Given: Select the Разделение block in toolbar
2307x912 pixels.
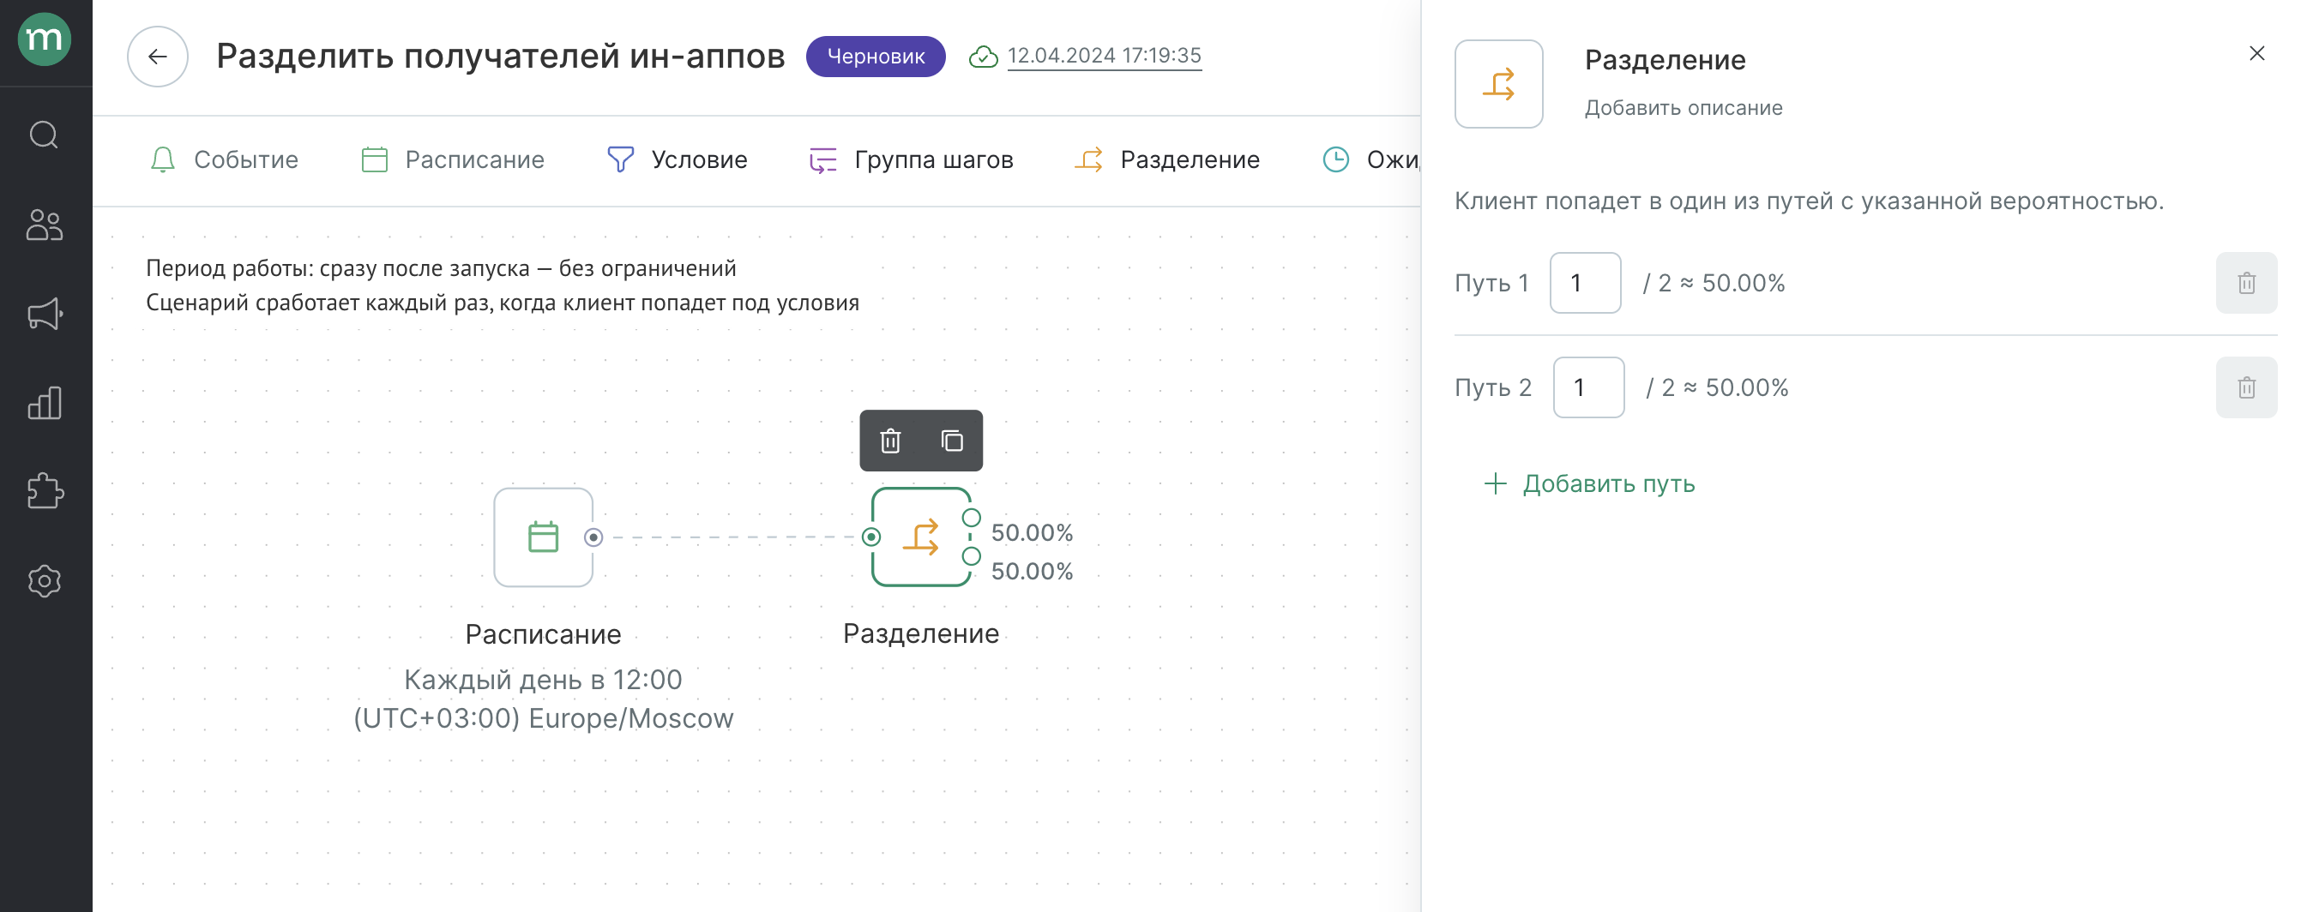Looking at the screenshot, I should (1167, 160).
